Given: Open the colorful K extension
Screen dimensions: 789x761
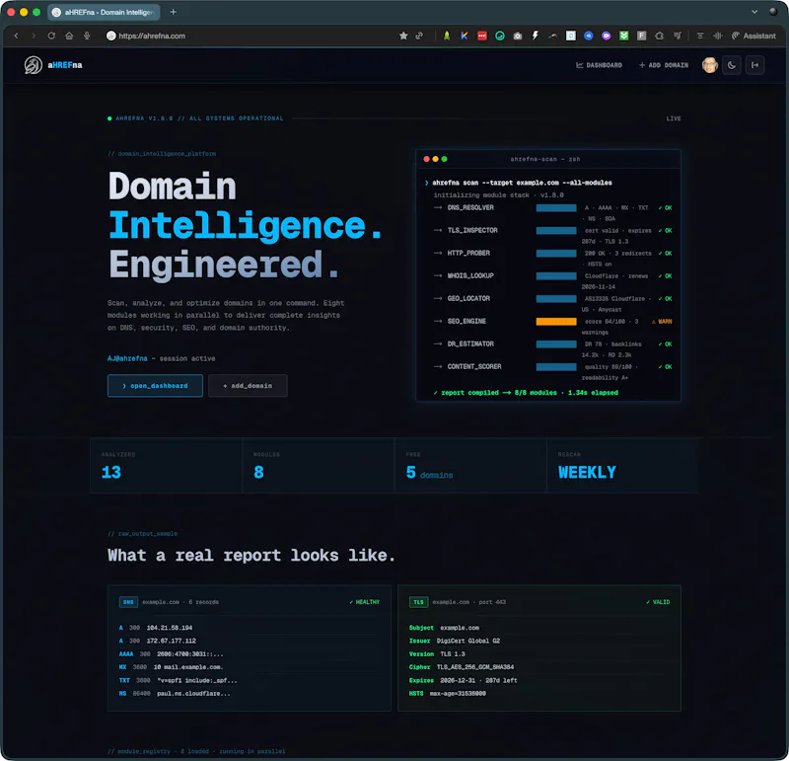Looking at the screenshot, I should point(464,36).
